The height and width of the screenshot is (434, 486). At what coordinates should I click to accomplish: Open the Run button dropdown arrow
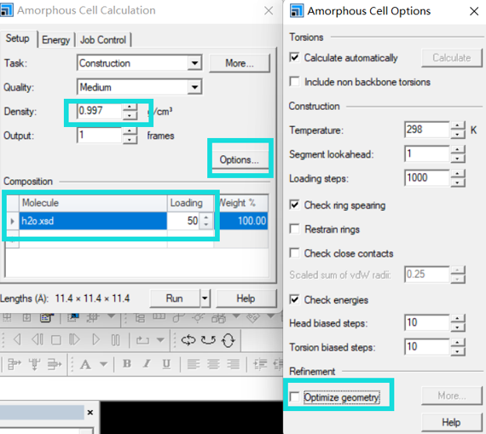click(x=205, y=298)
